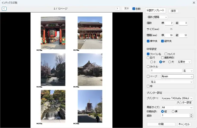
Task: Click the 個数 縦 count field
Action: click(183, 23)
